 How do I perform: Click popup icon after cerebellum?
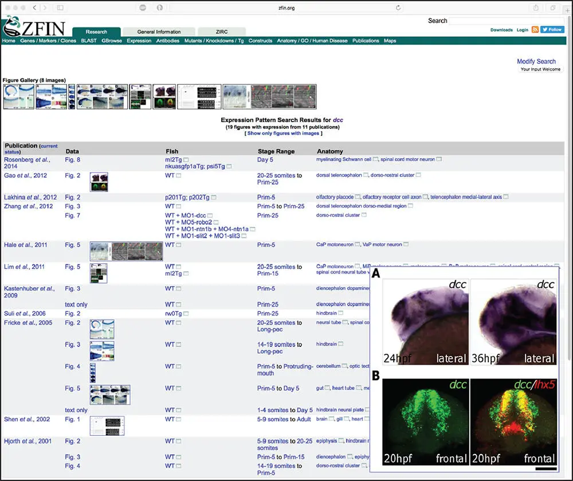(x=344, y=366)
